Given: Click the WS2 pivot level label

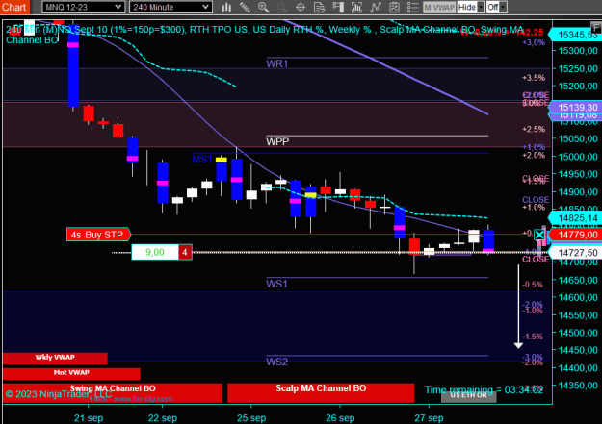Looking at the screenshot, I should pos(276,362).
